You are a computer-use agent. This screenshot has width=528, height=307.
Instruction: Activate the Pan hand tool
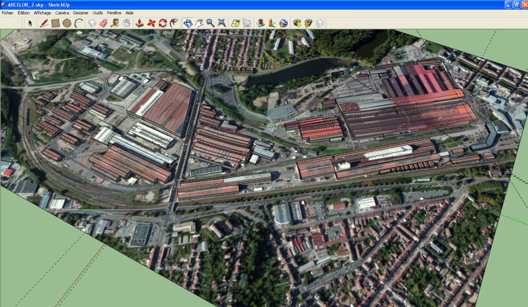click(199, 23)
